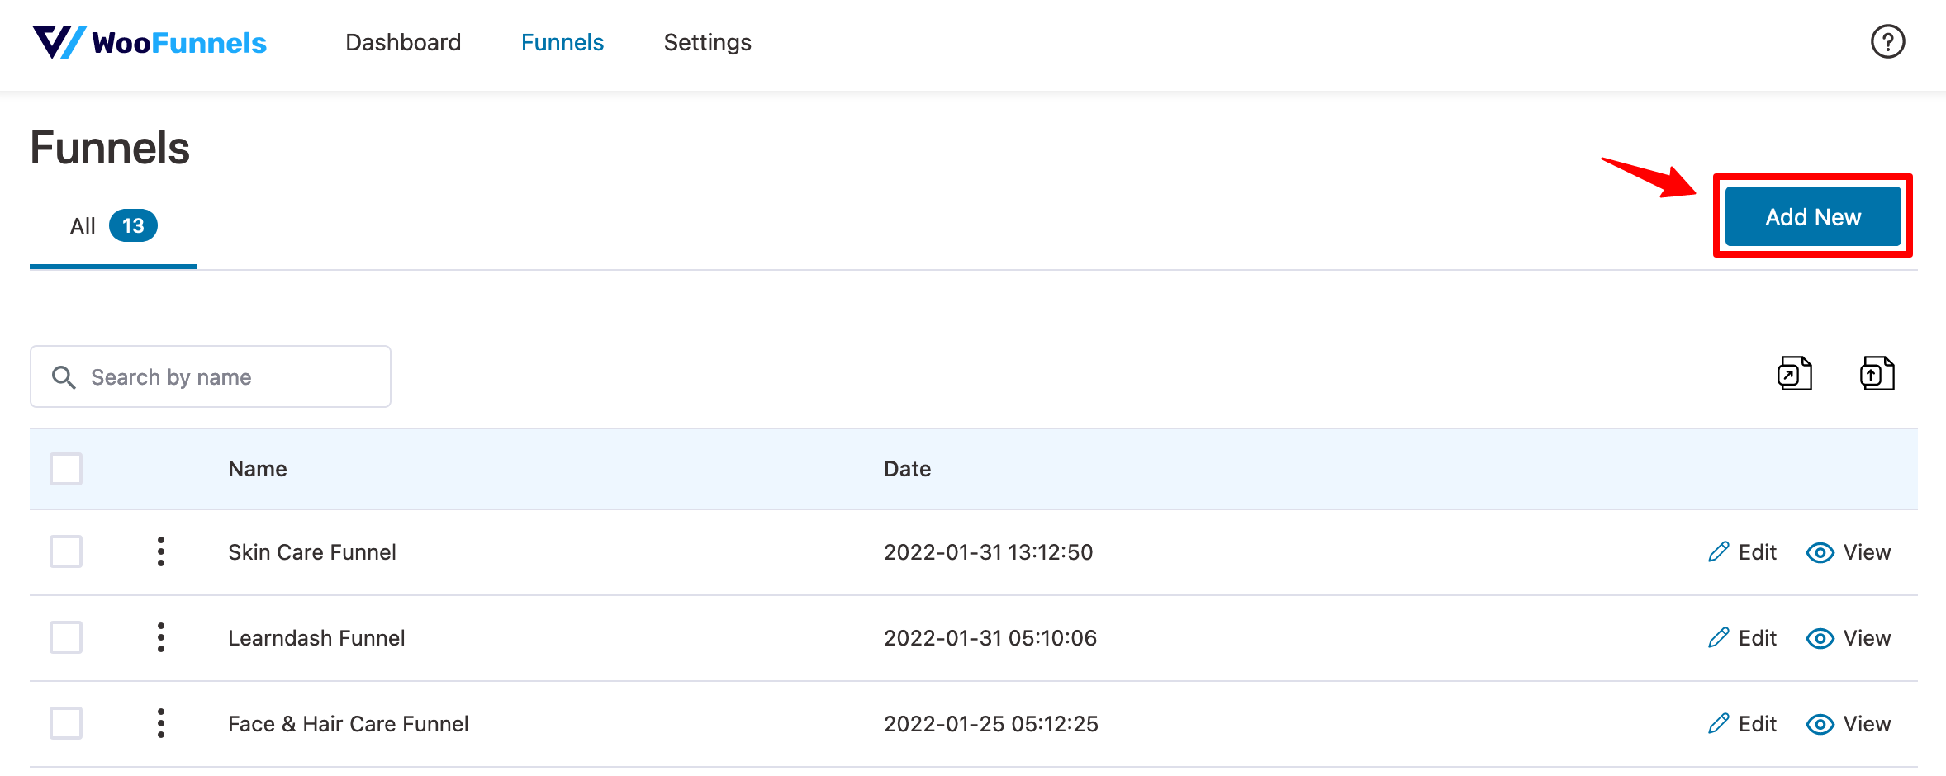Click the Edit pencil icon for Skin Care Funnel
This screenshot has height=776, width=1946.
pos(1718,552)
